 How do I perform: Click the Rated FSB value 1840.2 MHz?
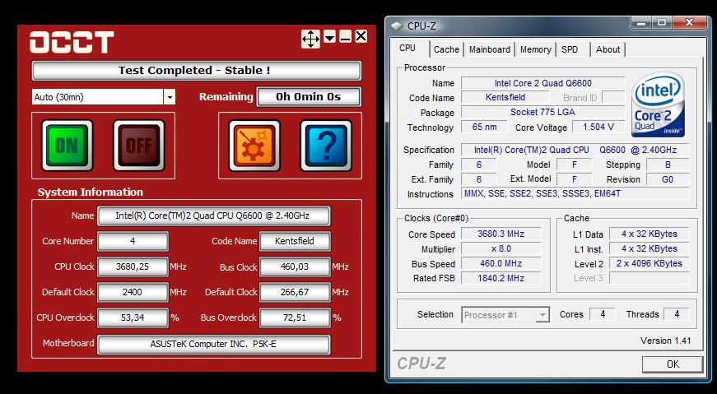click(501, 278)
